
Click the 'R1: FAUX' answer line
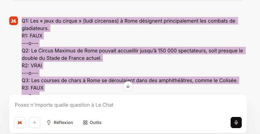pos(32,36)
